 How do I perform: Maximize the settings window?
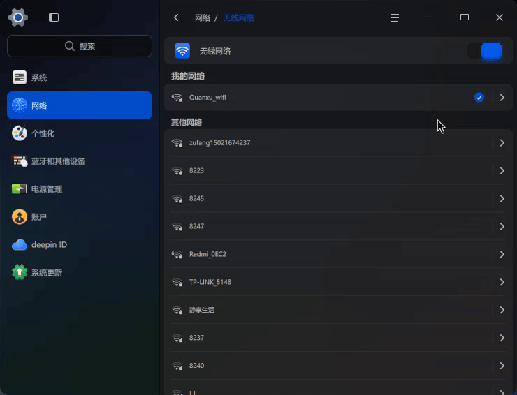pyautogui.click(x=464, y=17)
